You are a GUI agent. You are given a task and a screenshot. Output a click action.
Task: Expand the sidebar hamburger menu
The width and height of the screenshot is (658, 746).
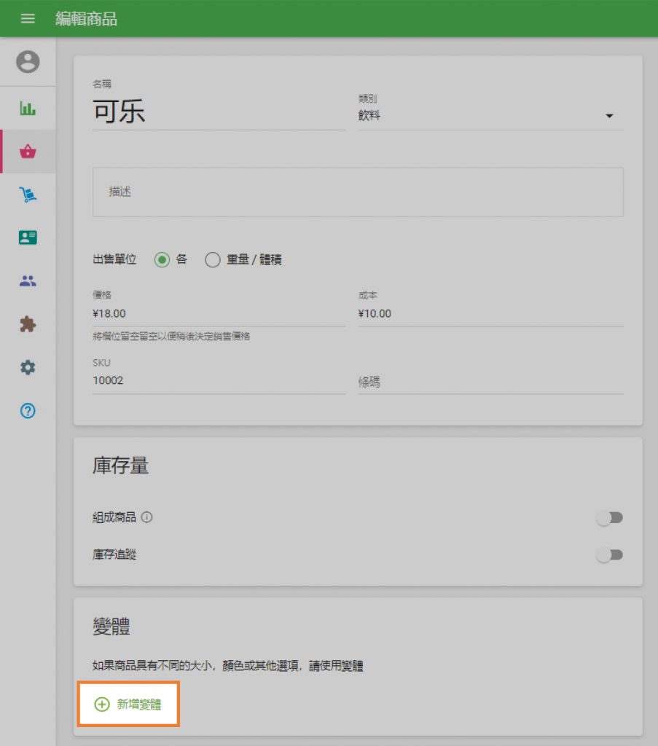click(28, 19)
